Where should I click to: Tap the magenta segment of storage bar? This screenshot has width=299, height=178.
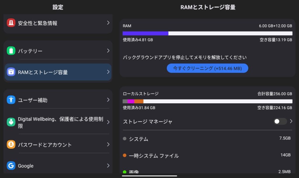pyautogui.click(x=131, y=101)
